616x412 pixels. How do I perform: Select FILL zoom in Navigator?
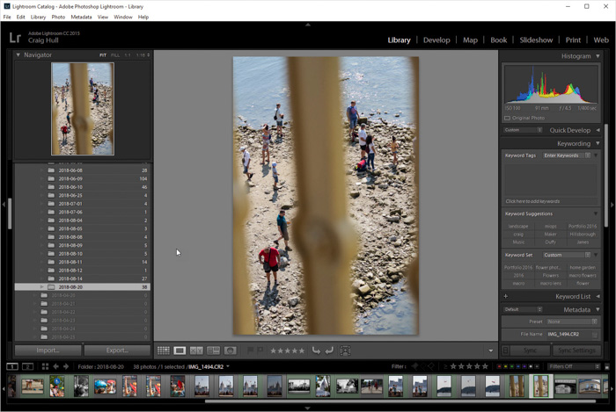pos(115,55)
